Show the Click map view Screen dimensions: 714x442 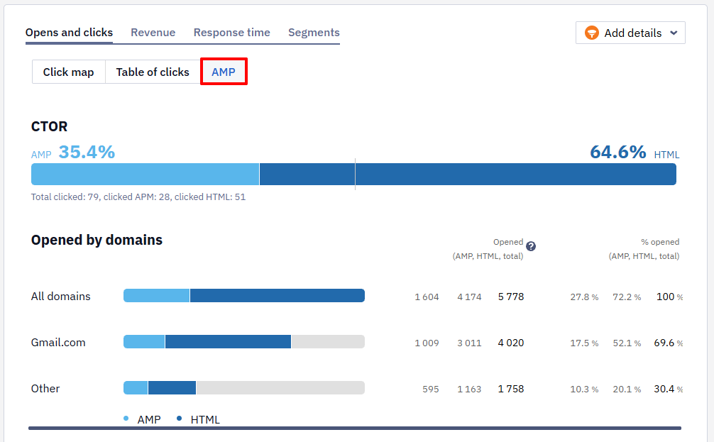(68, 72)
